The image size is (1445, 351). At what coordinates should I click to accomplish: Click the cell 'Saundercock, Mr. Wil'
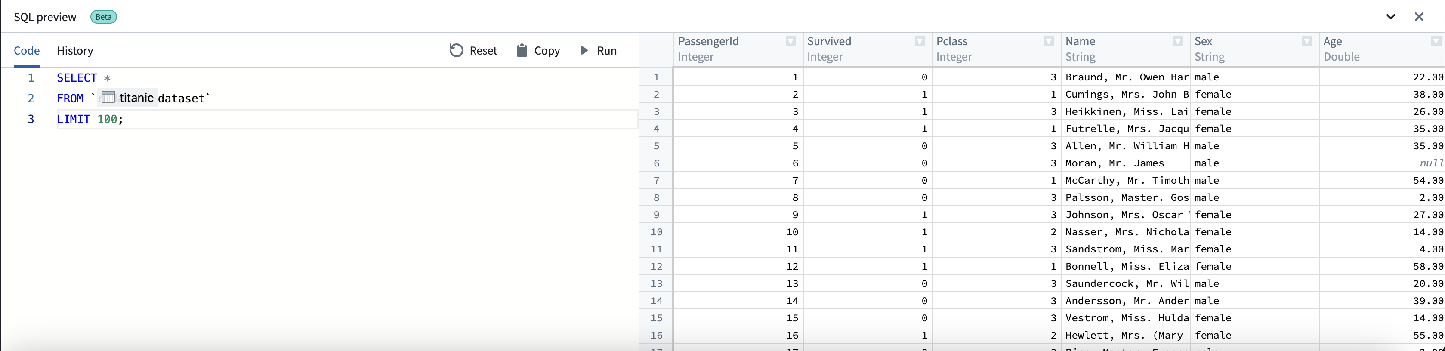click(1125, 283)
